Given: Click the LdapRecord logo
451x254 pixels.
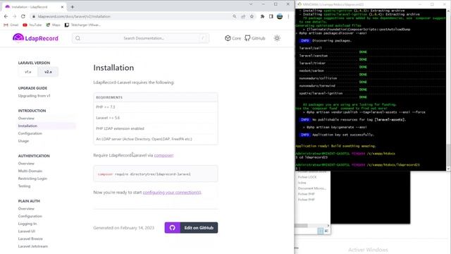Looking at the screenshot, I should [x=35, y=38].
